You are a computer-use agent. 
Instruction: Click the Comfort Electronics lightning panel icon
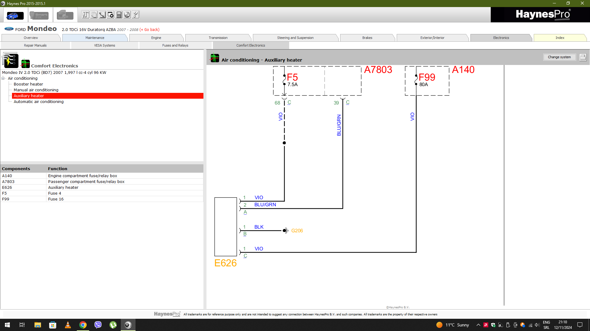[10, 60]
